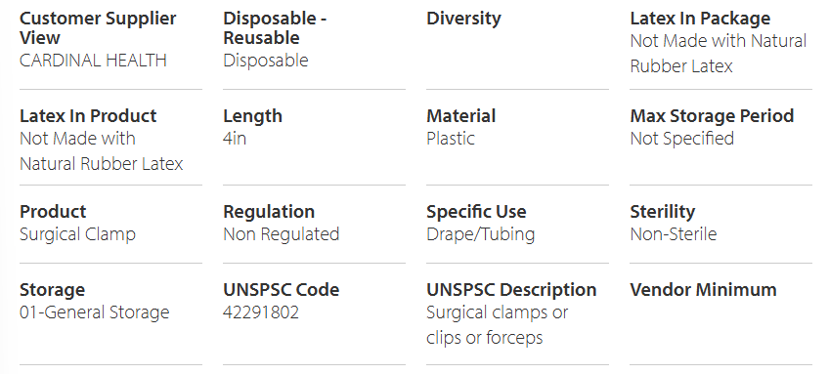Click the Surgical Clamp product value
Viewport: 829px width, 374px height.
[78, 234]
